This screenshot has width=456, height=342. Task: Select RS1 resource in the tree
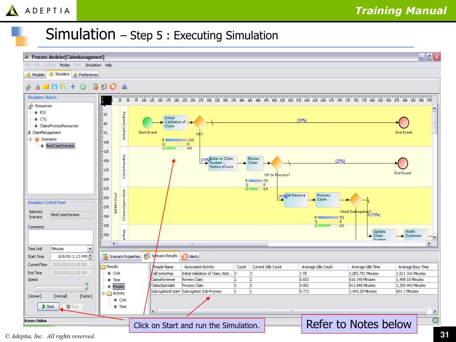point(43,113)
